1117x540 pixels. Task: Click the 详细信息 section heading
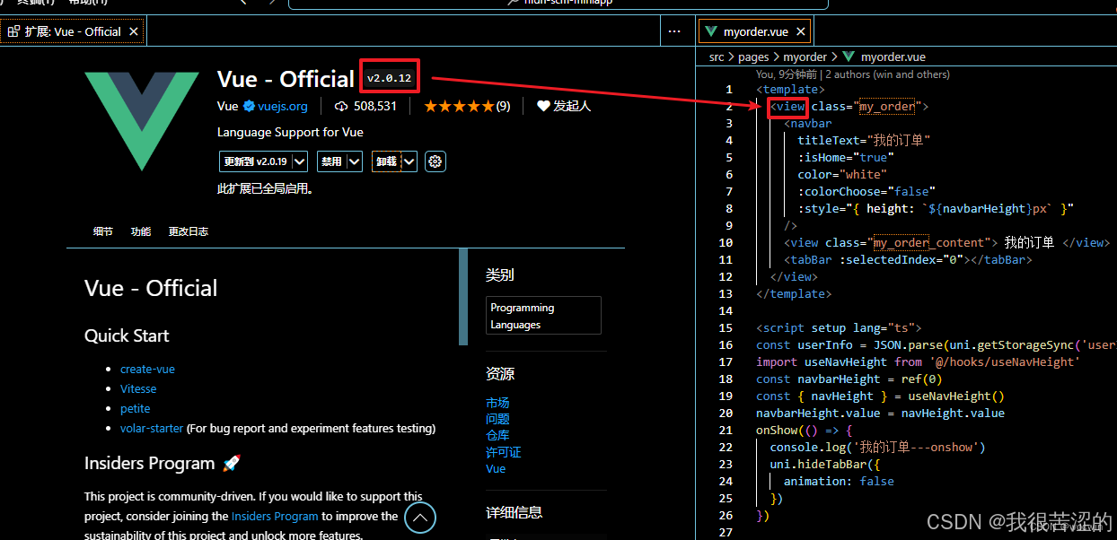click(514, 512)
